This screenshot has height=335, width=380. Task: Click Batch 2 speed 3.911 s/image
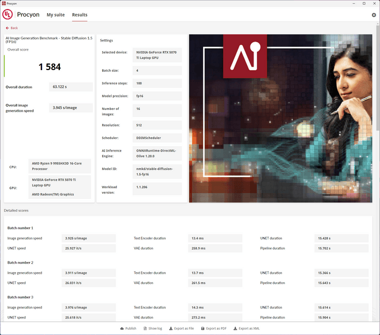88,273
